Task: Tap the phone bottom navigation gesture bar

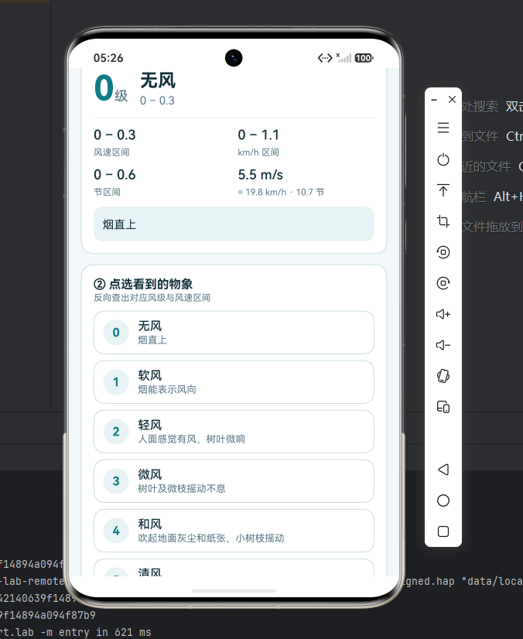Action: point(234,590)
